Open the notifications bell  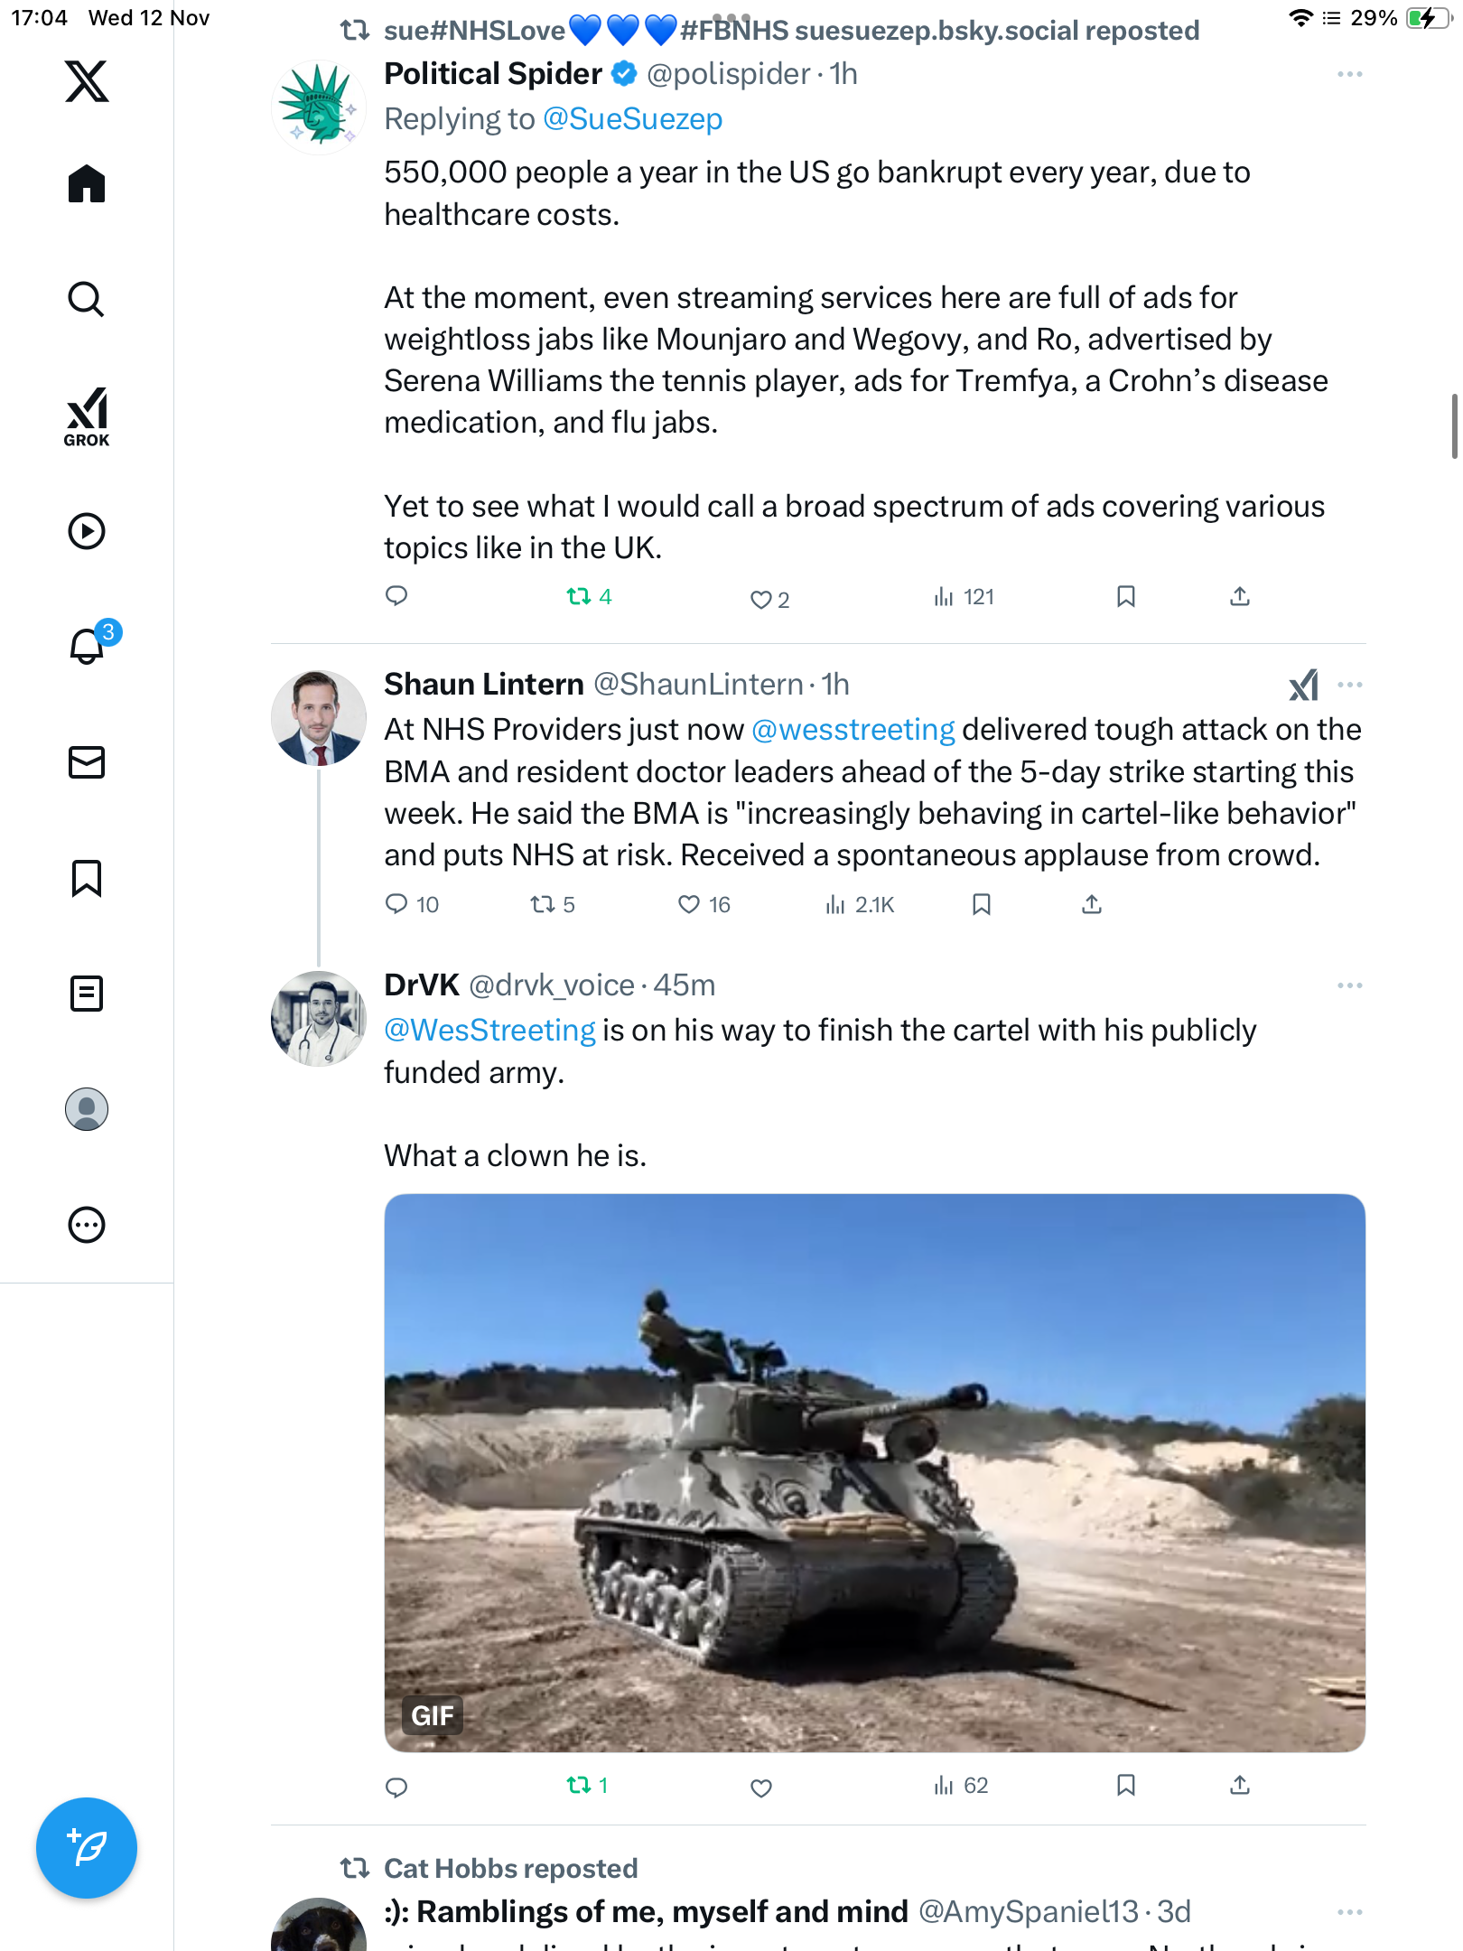(x=87, y=647)
